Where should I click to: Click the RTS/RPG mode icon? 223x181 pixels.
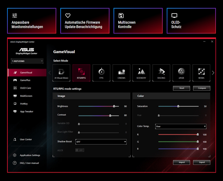click(x=81, y=73)
